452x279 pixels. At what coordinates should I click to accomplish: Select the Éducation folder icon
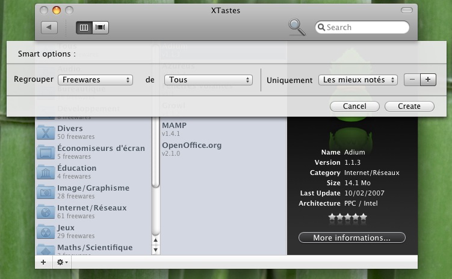pyautogui.click(x=46, y=172)
